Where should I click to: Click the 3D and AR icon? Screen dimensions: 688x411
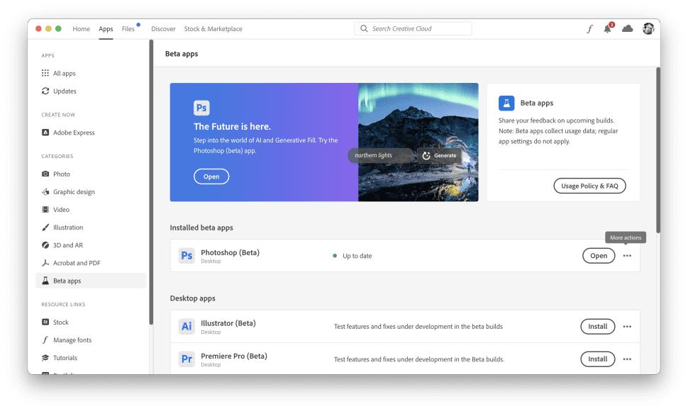coord(45,245)
